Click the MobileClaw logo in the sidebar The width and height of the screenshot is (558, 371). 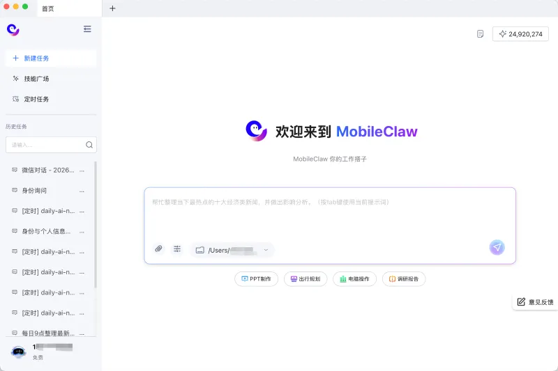tap(13, 29)
